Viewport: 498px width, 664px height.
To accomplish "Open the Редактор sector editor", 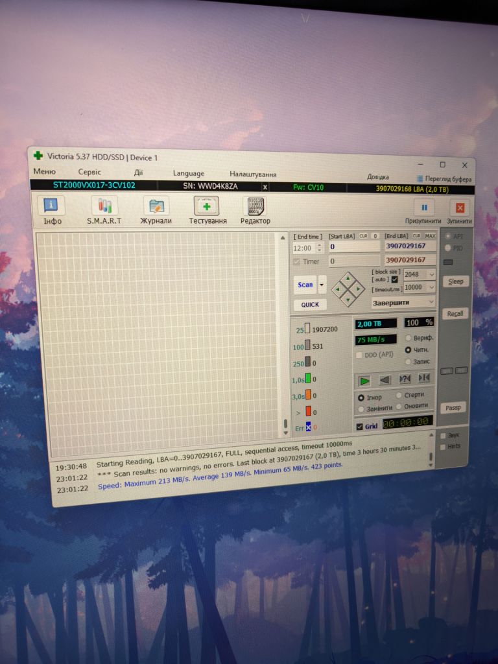I will [255, 211].
